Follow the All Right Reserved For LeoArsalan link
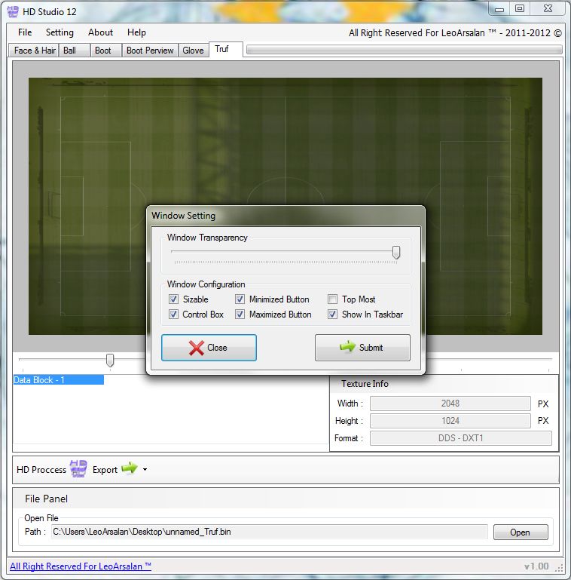 pos(81,566)
